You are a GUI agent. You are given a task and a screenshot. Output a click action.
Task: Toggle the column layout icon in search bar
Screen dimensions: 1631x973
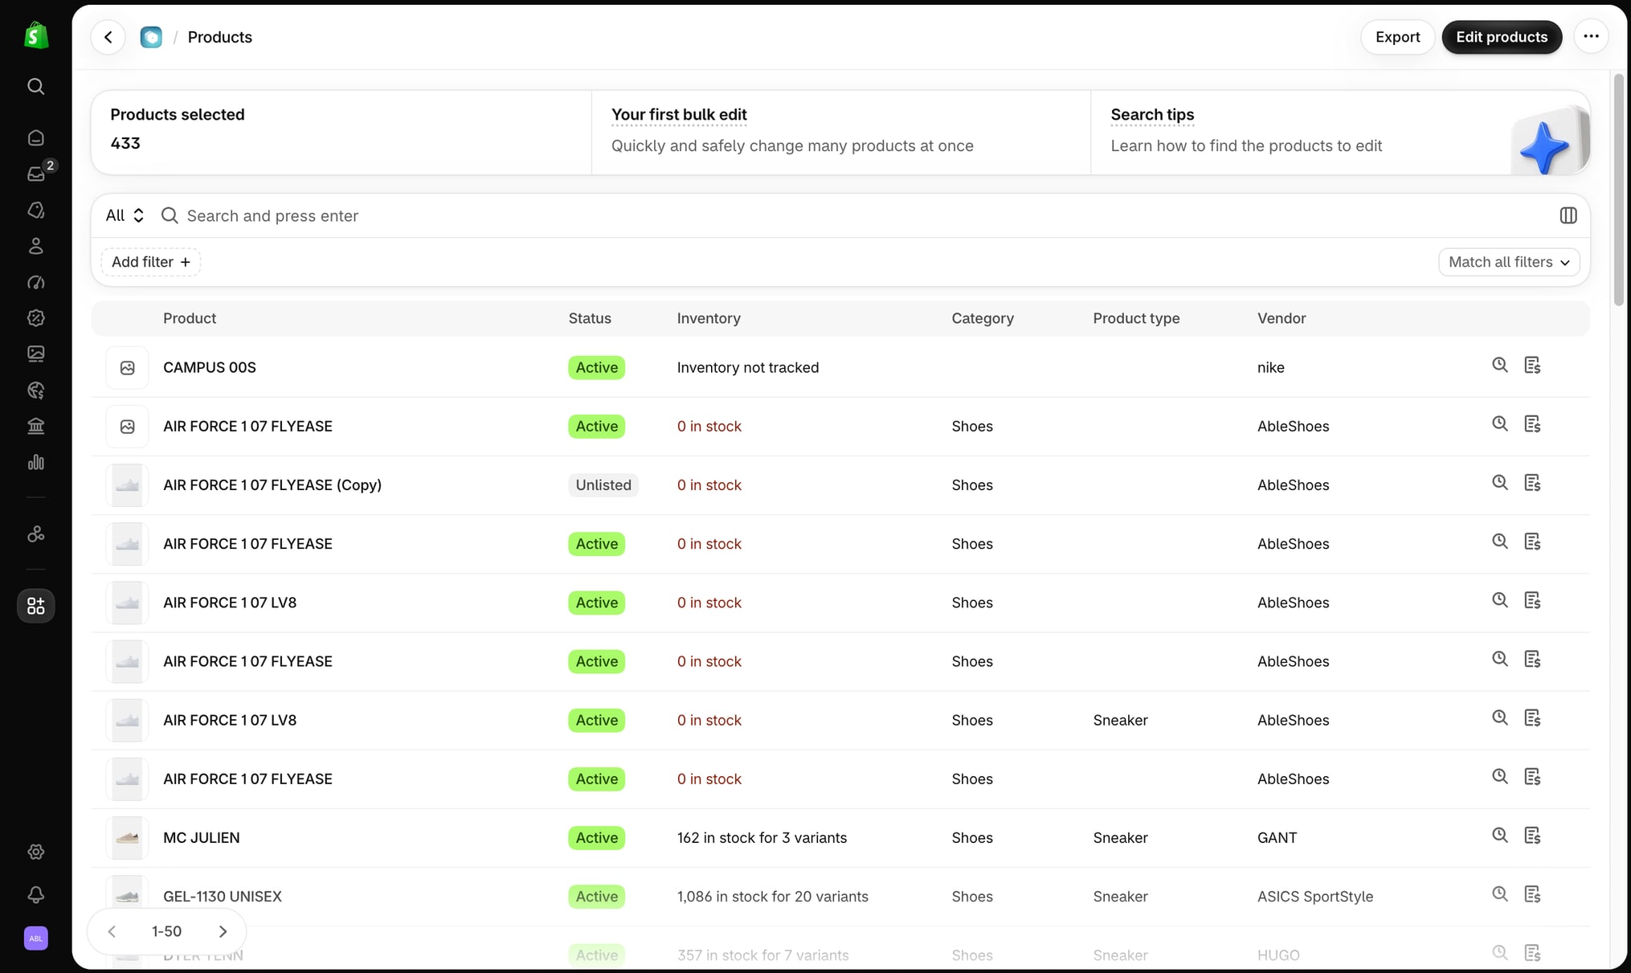(x=1568, y=215)
